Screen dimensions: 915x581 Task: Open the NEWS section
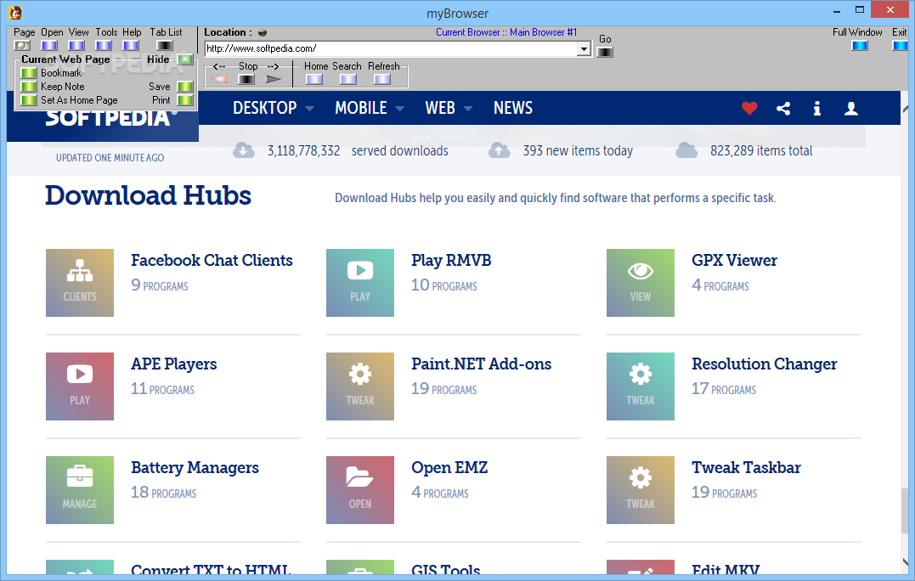click(x=513, y=108)
